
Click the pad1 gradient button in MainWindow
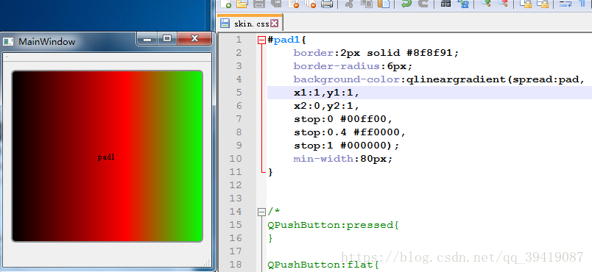[x=108, y=156]
